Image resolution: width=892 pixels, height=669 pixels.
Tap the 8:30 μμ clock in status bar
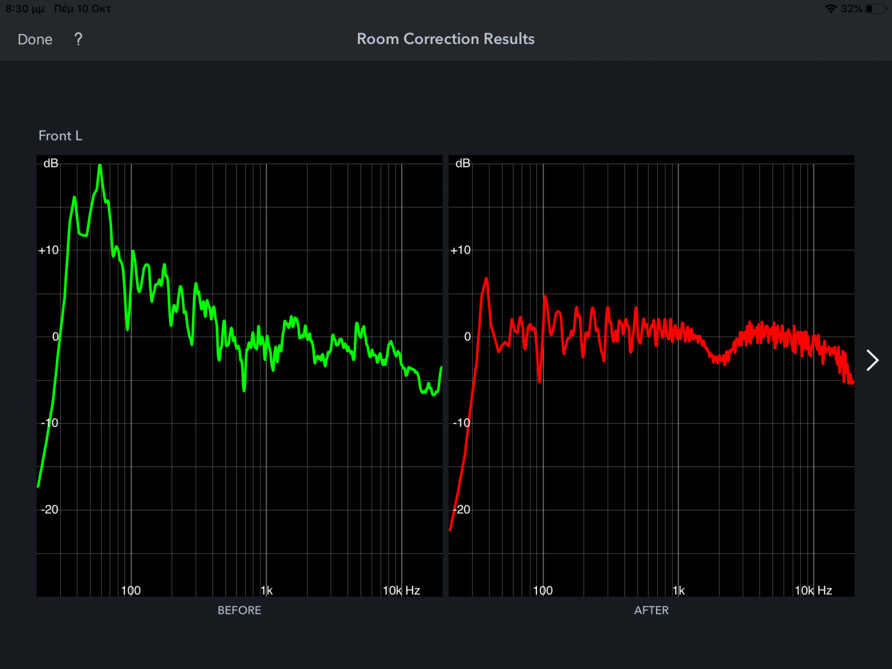pos(25,9)
